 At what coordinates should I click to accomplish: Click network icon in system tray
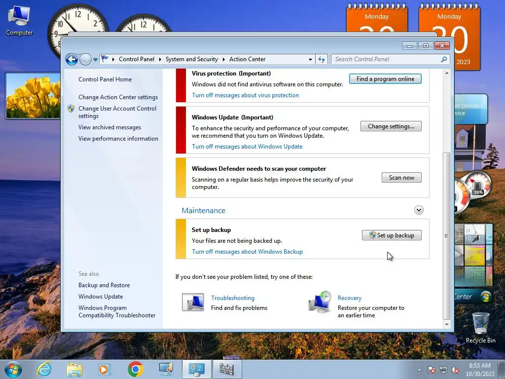[x=443, y=370]
